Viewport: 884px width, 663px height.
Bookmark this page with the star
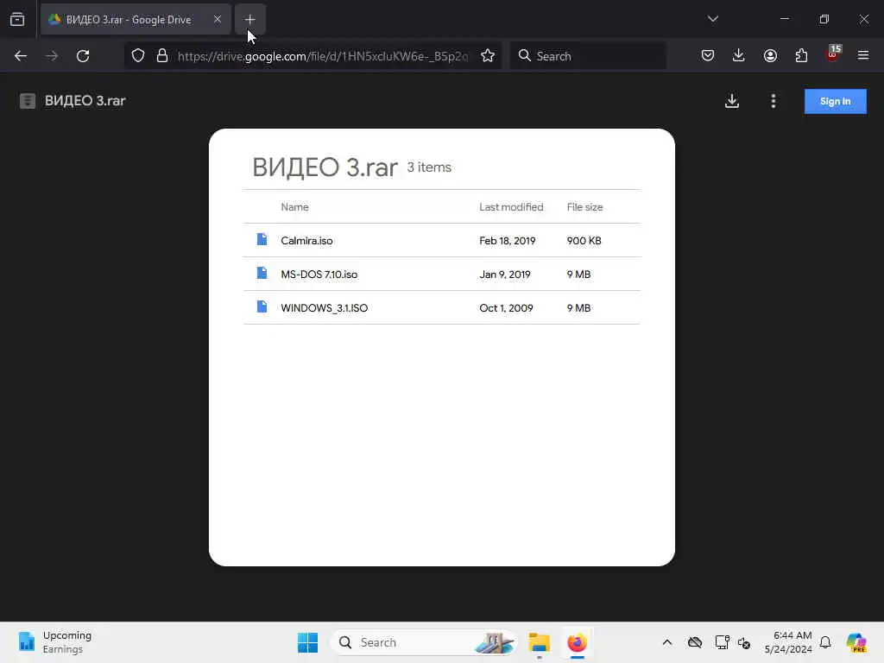point(488,56)
